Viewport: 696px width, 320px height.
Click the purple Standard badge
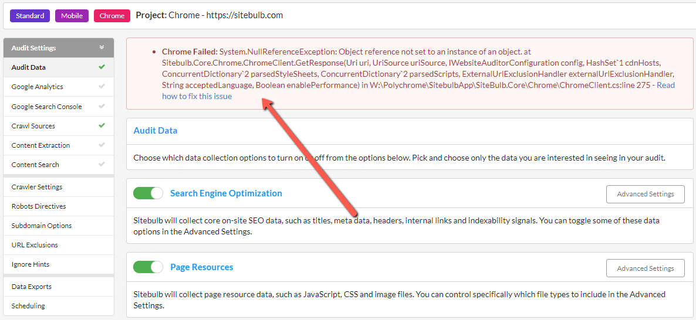point(30,16)
